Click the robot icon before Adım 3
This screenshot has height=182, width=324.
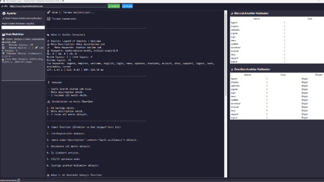pyautogui.click(x=48, y=175)
